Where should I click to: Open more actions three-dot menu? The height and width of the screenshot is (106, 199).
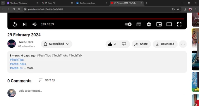coord(183,44)
